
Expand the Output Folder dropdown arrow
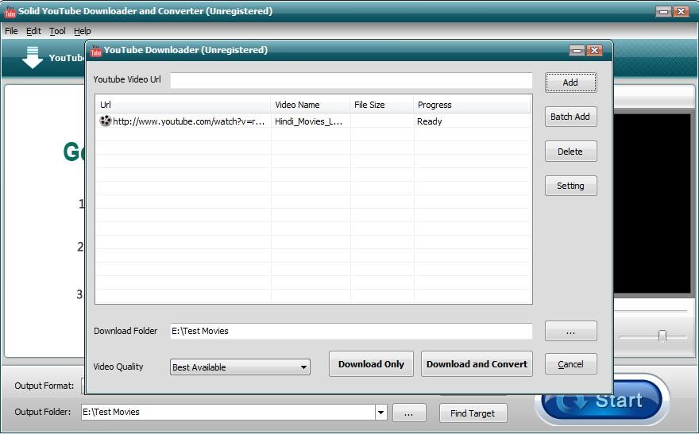click(x=380, y=413)
